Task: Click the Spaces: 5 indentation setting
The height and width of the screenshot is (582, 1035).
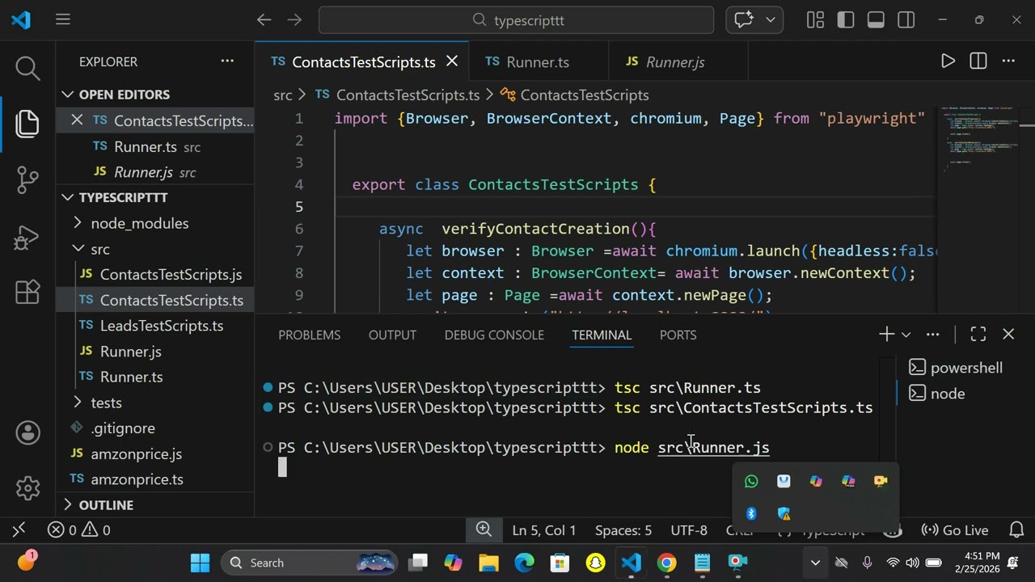Action: click(x=623, y=530)
